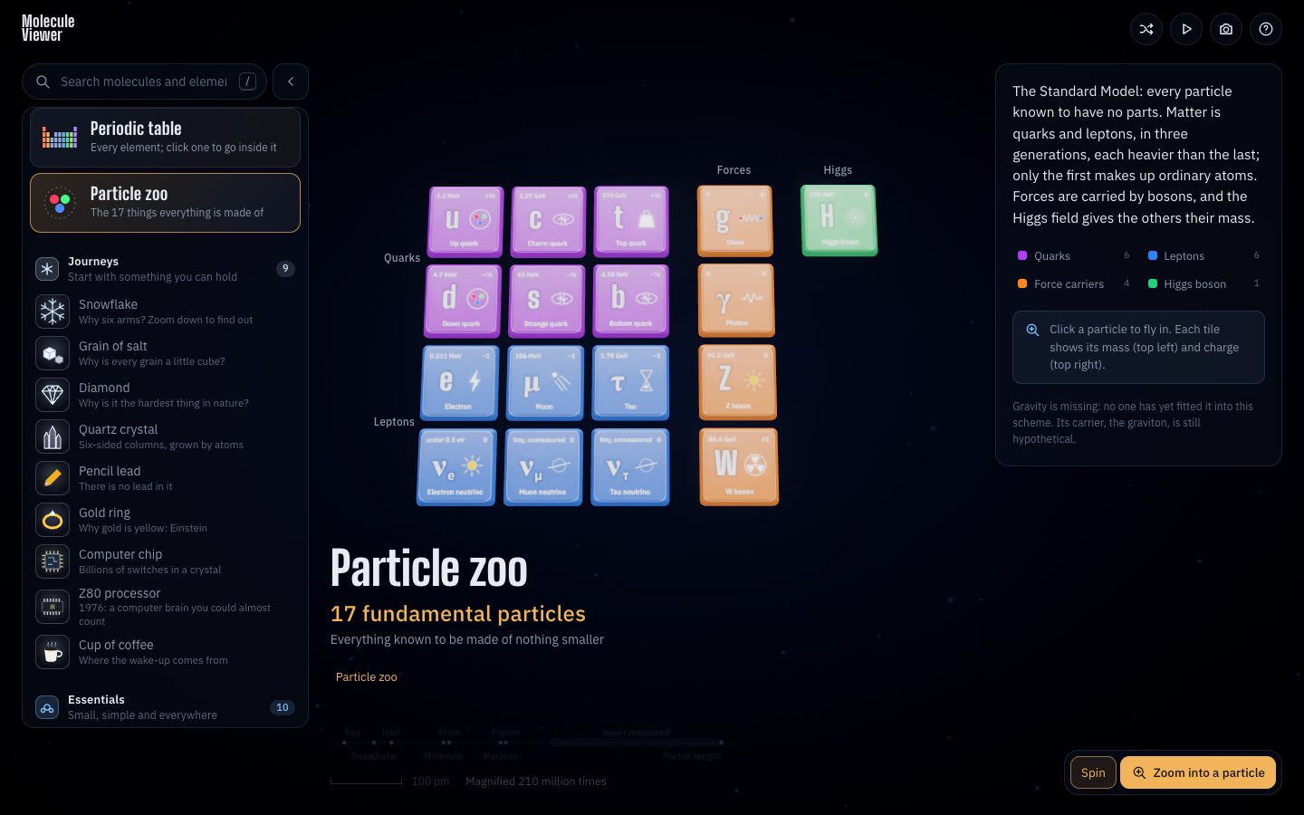
Task: Open the help question mark icon
Action: pyautogui.click(x=1266, y=29)
